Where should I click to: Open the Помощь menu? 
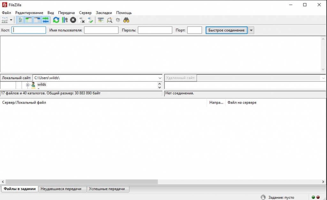click(124, 13)
